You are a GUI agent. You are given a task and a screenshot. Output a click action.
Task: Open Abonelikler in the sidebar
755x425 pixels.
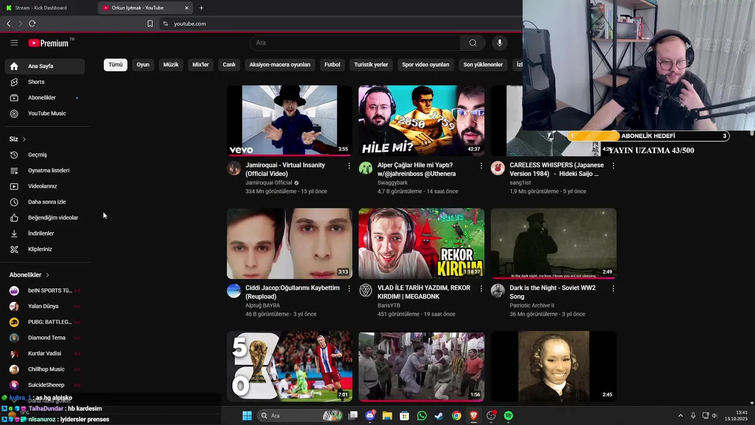(45, 97)
